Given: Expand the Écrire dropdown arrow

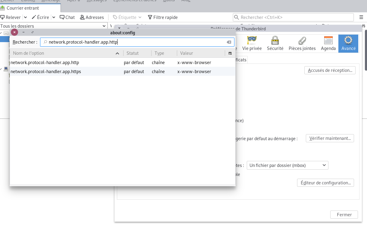Looking at the screenshot, I should pyautogui.click(x=54, y=17).
